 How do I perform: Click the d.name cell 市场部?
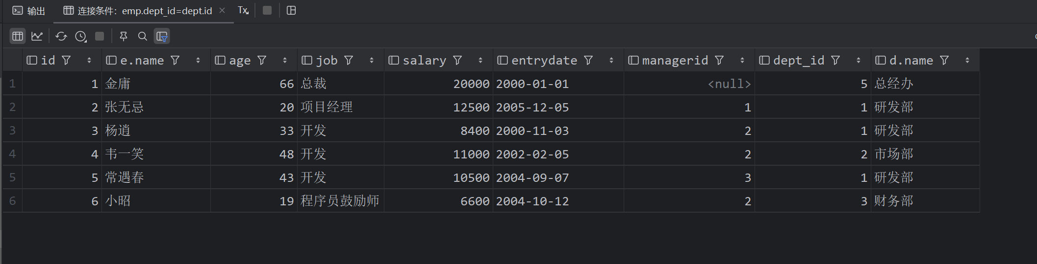click(926, 154)
